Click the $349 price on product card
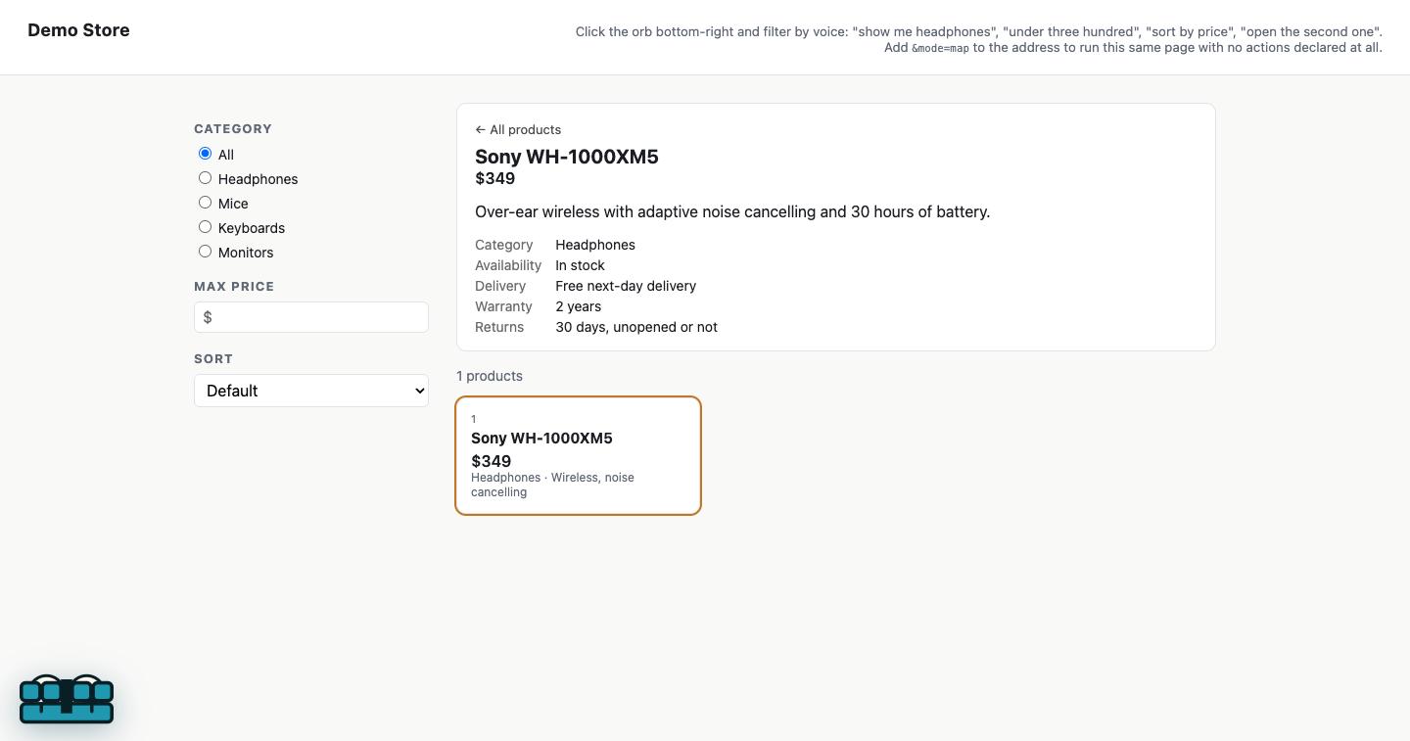 tap(491, 461)
